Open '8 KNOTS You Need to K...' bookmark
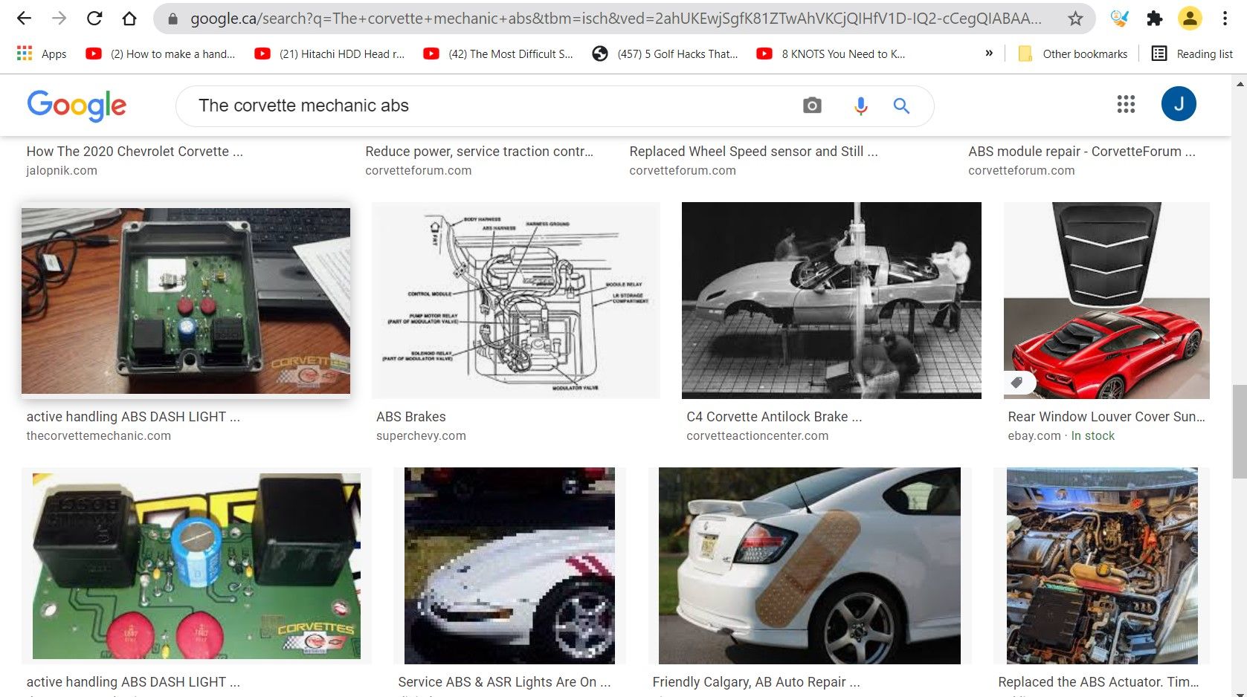Viewport: 1247px width, 697px height. pyautogui.click(x=831, y=54)
